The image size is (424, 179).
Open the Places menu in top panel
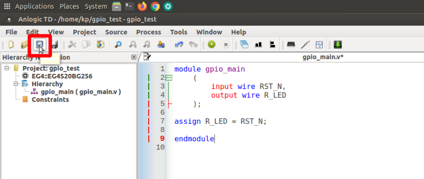click(69, 6)
